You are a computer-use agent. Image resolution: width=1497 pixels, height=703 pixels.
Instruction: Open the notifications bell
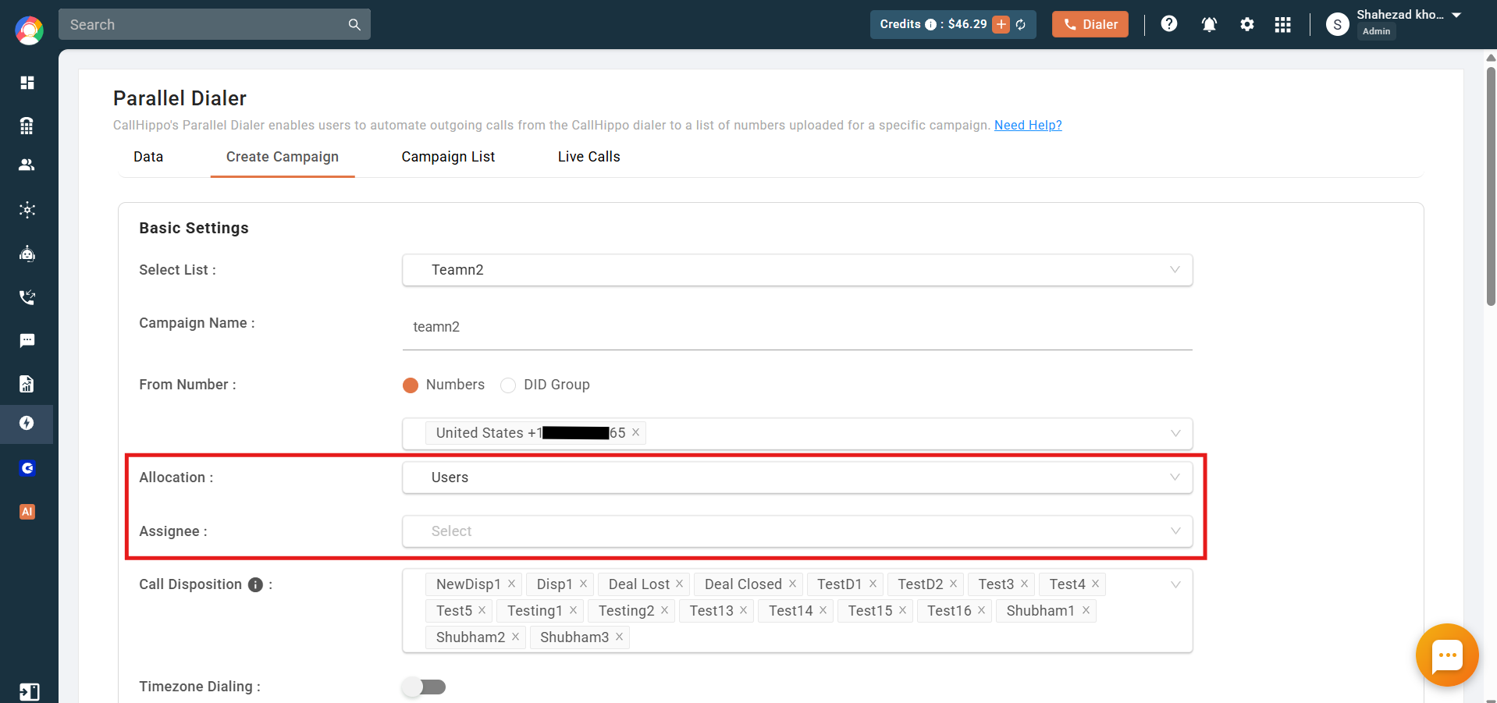(x=1209, y=24)
